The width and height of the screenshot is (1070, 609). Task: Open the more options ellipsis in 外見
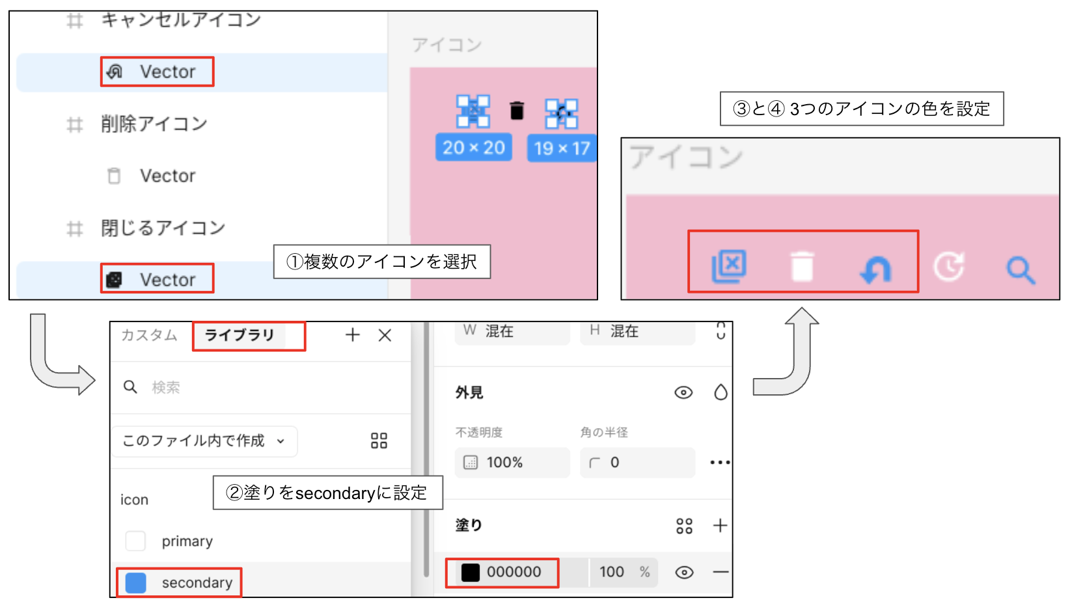click(x=720, y=463)
